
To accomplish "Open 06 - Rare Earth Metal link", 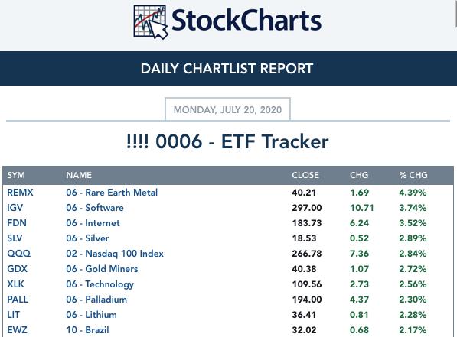I will 112,193.
